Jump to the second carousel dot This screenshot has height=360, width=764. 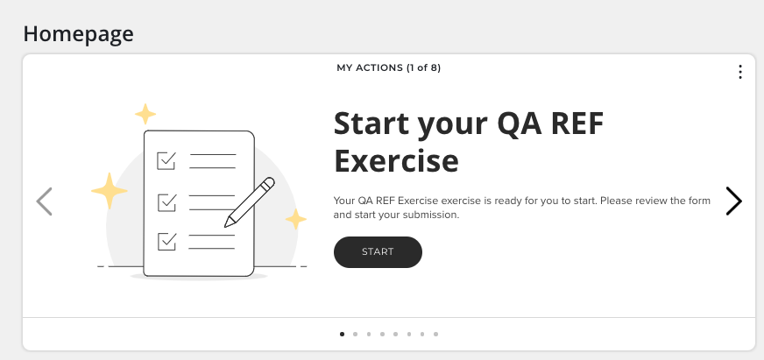[x=355, y=334]
